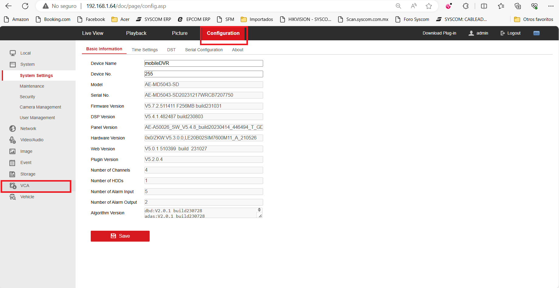Open the Network globe icon
The width and height of the screenshot is (559, 288).
pos(12,129)
